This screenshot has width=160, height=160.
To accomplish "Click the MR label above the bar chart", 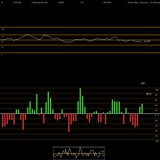I will [143, 83].
